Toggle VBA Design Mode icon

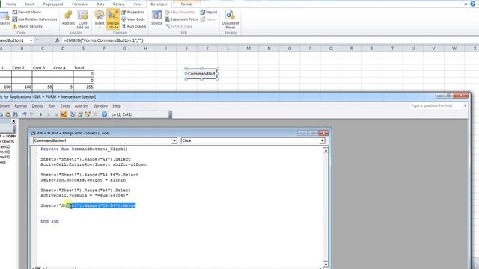[64, 114]
